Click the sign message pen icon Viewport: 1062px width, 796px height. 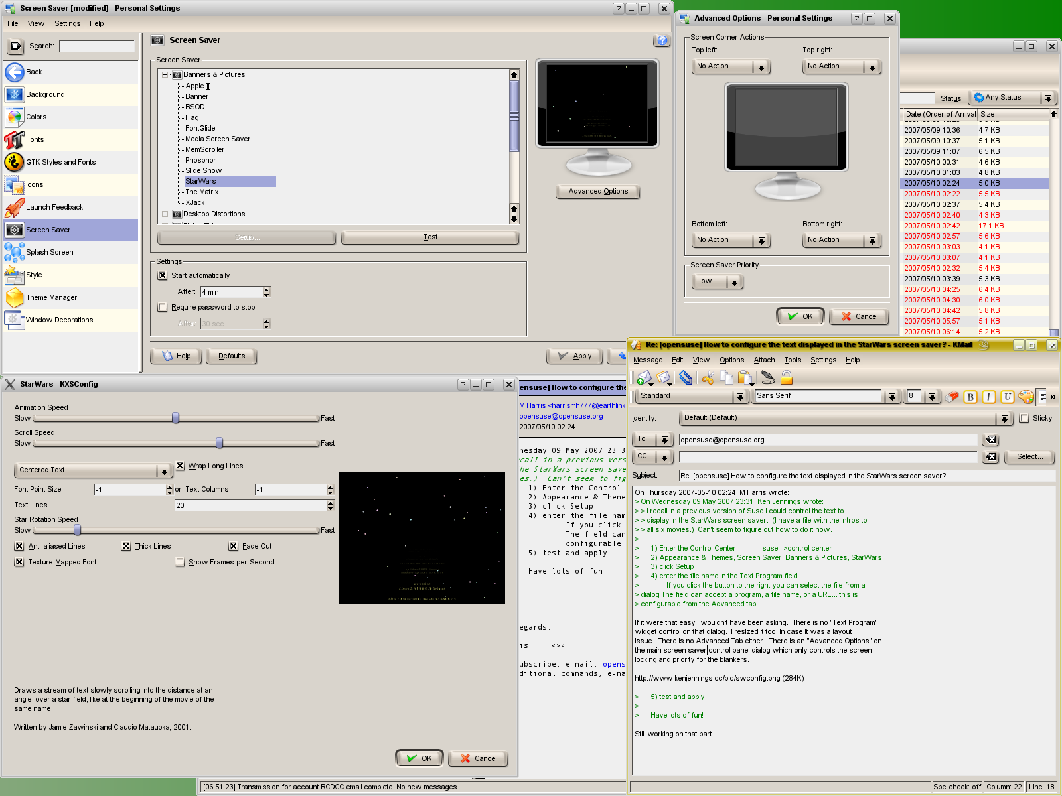tap(767, 378)
